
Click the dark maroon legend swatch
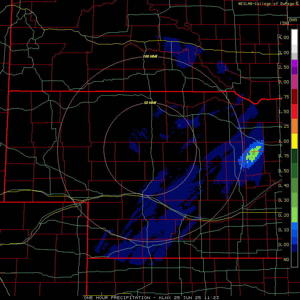pyautogui.click(x=294, y=97)
